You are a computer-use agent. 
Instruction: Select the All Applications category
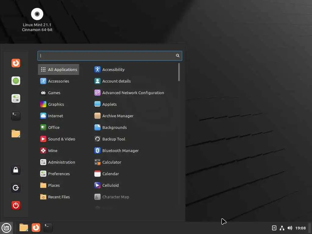[x=58, y=69]
